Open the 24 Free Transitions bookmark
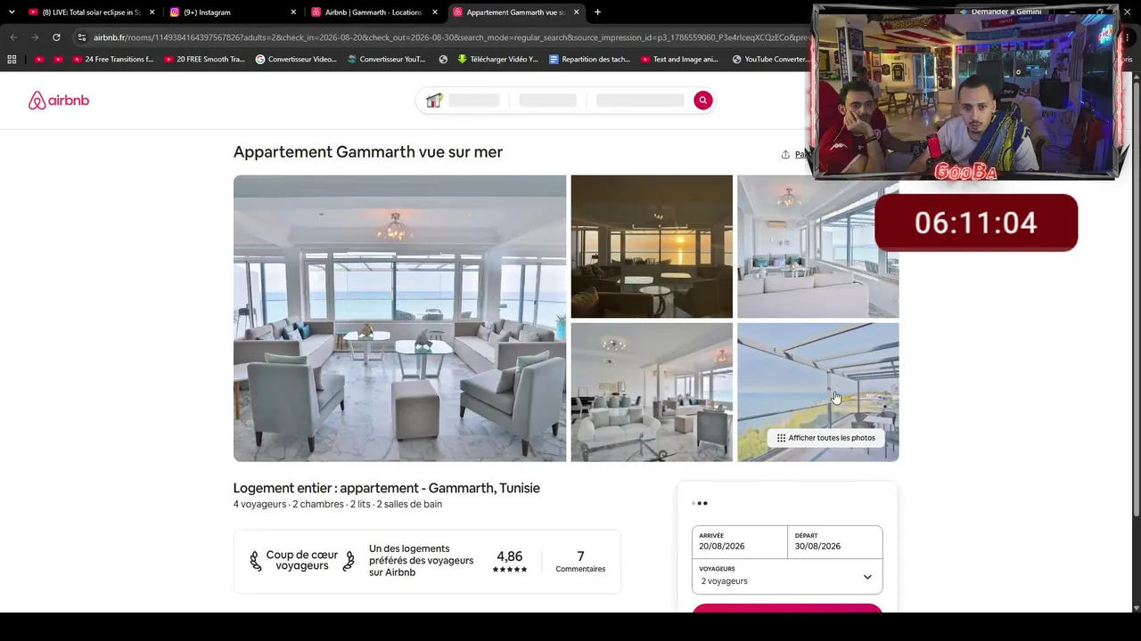 [113, 60]
